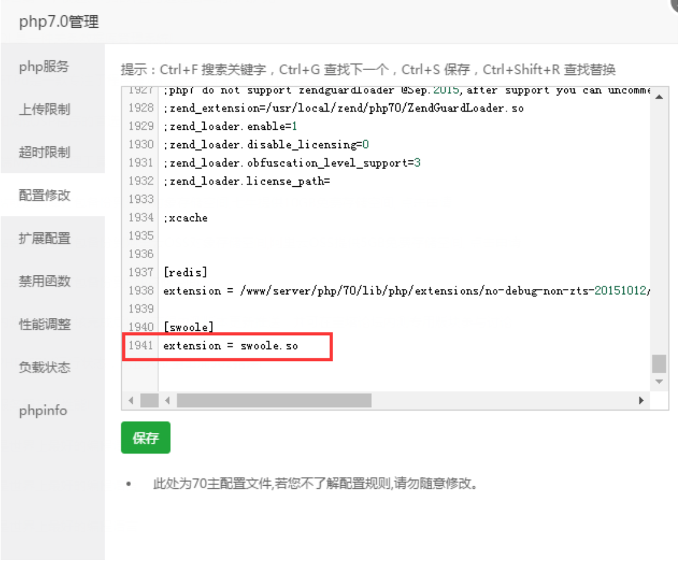Click the vertical scrollbar thumb
The image size is (686, 573).
tap(659, 363)
